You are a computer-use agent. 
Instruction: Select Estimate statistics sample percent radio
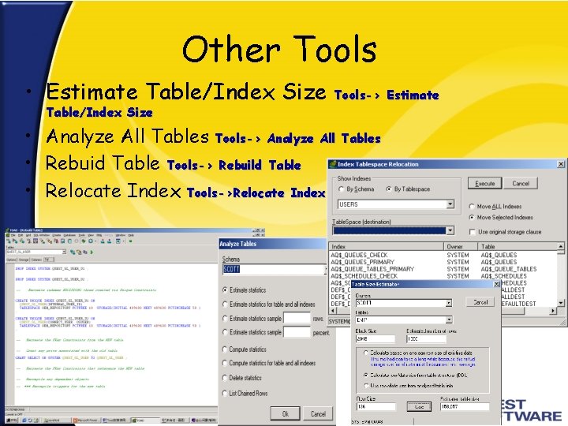click(x=225, y=332)
